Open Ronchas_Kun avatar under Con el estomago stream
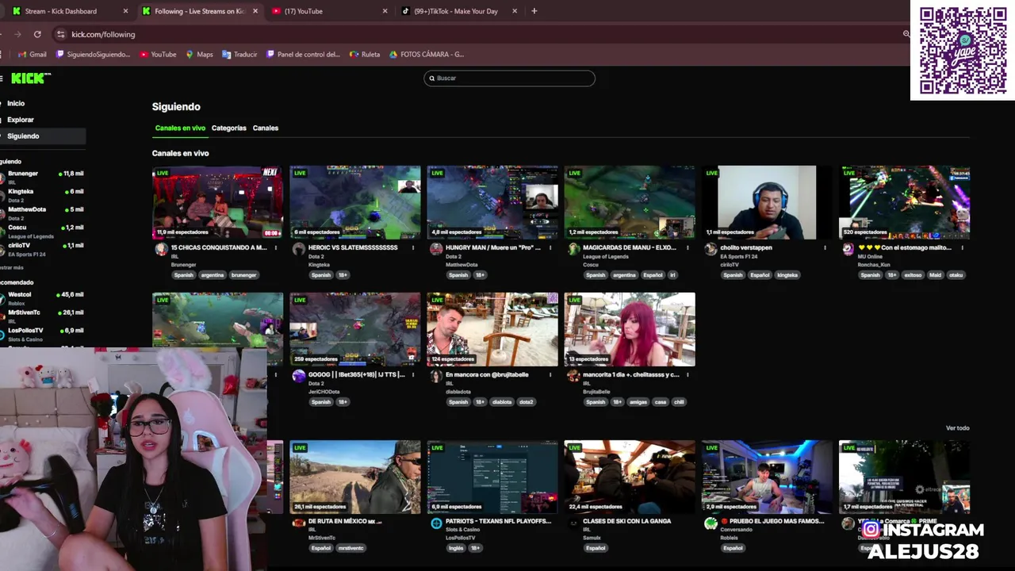 coord(848,249)
